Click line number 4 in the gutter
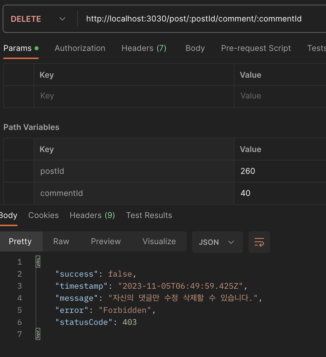This screenshot has width=326, height=357. coord(20,298)
